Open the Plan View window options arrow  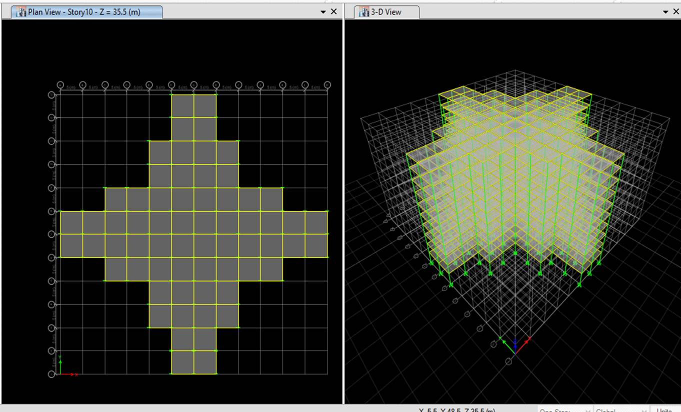click(323, 12)
